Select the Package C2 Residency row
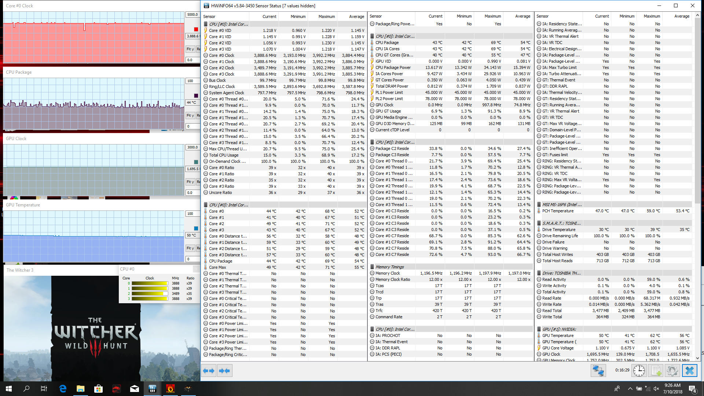This screenshot has width=704, height=396. (x=450, y=148)
